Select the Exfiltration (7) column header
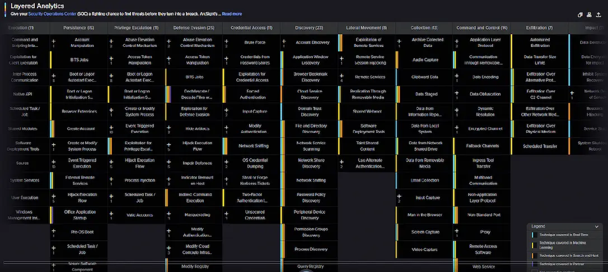608x272 pixels. [x=540, y=27]
